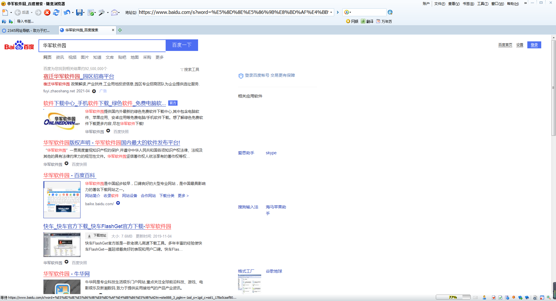
Task: Click the 华军软件园 Onlinedown logo thumbnail
Action: pos(62,121)
